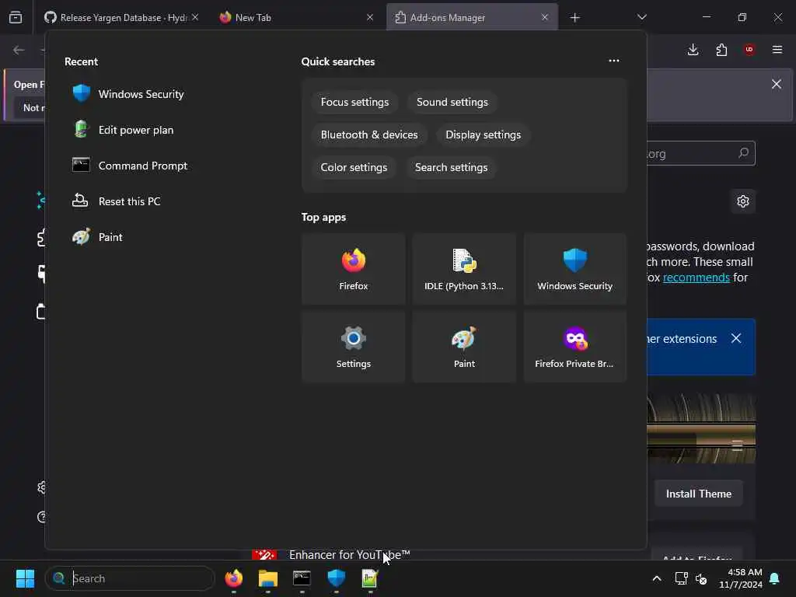Select Bluetooth & devices quick search
This screenshot has width=796, height=597.
[x=369, y=134]
